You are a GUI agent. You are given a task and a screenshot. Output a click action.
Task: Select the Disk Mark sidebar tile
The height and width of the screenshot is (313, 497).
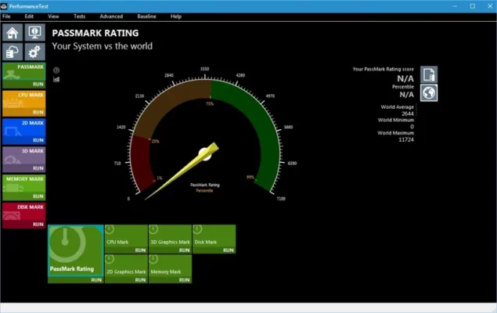tap(24, 212)
